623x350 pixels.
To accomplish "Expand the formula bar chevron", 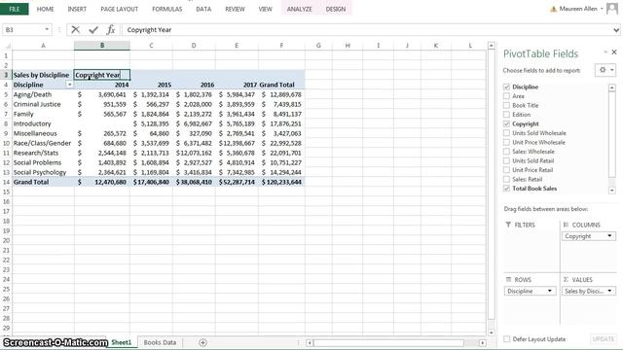I will point(616,30).
